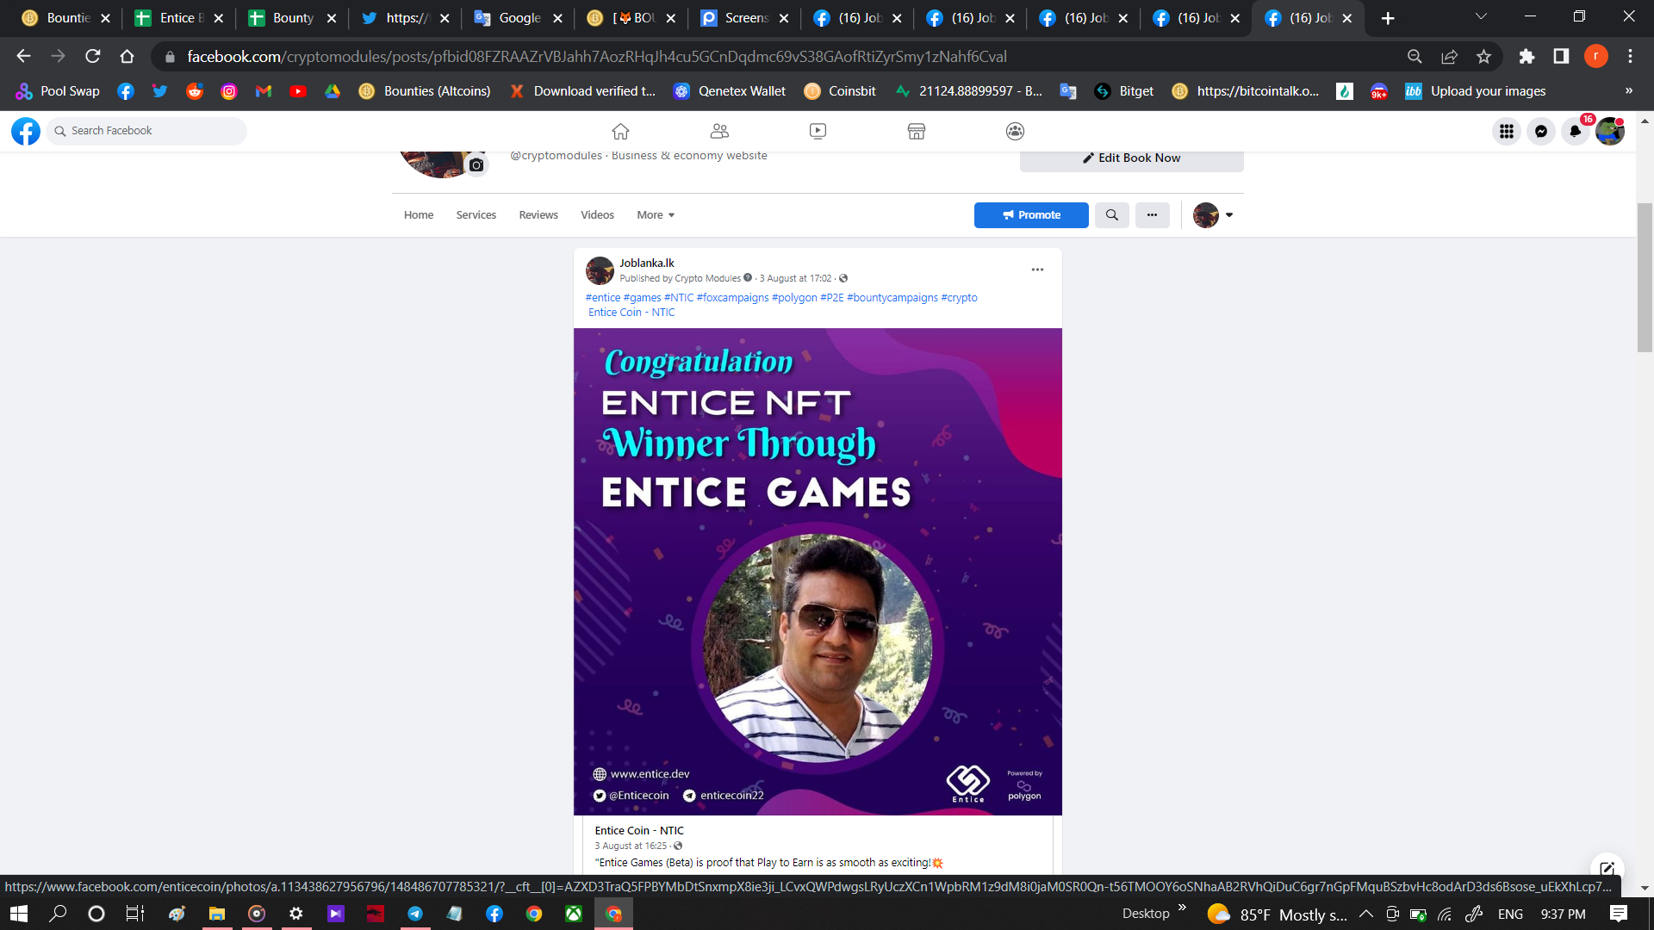Open Messenger chat icon
The image size is (1654, 930).
click(x=1540, y=131)
